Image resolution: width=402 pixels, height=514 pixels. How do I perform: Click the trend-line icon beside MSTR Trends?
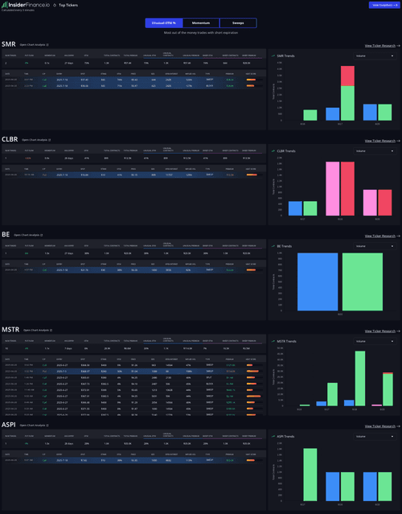pyautogui.click(x=273, y=341)
